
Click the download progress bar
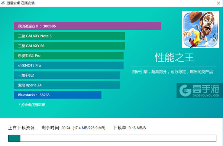112,138
